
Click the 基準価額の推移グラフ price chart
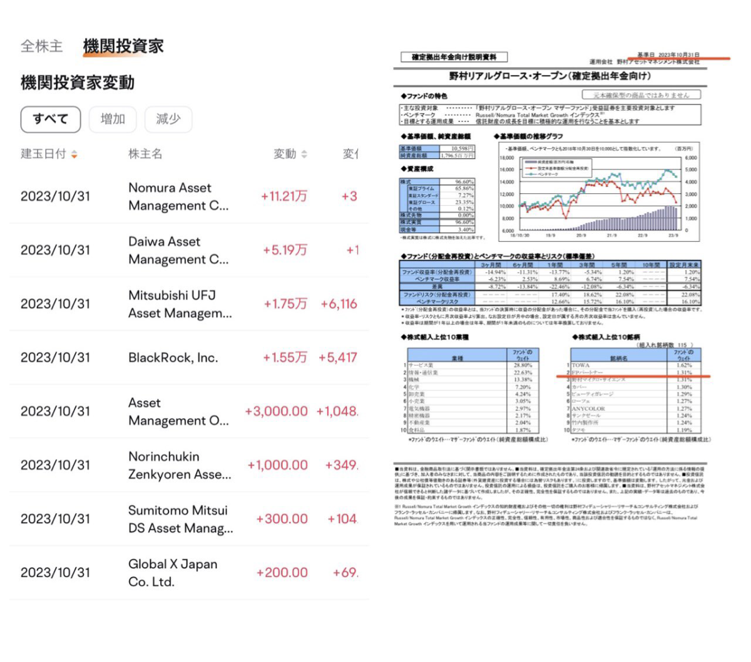pyautogui.click(x=598, y=191)
